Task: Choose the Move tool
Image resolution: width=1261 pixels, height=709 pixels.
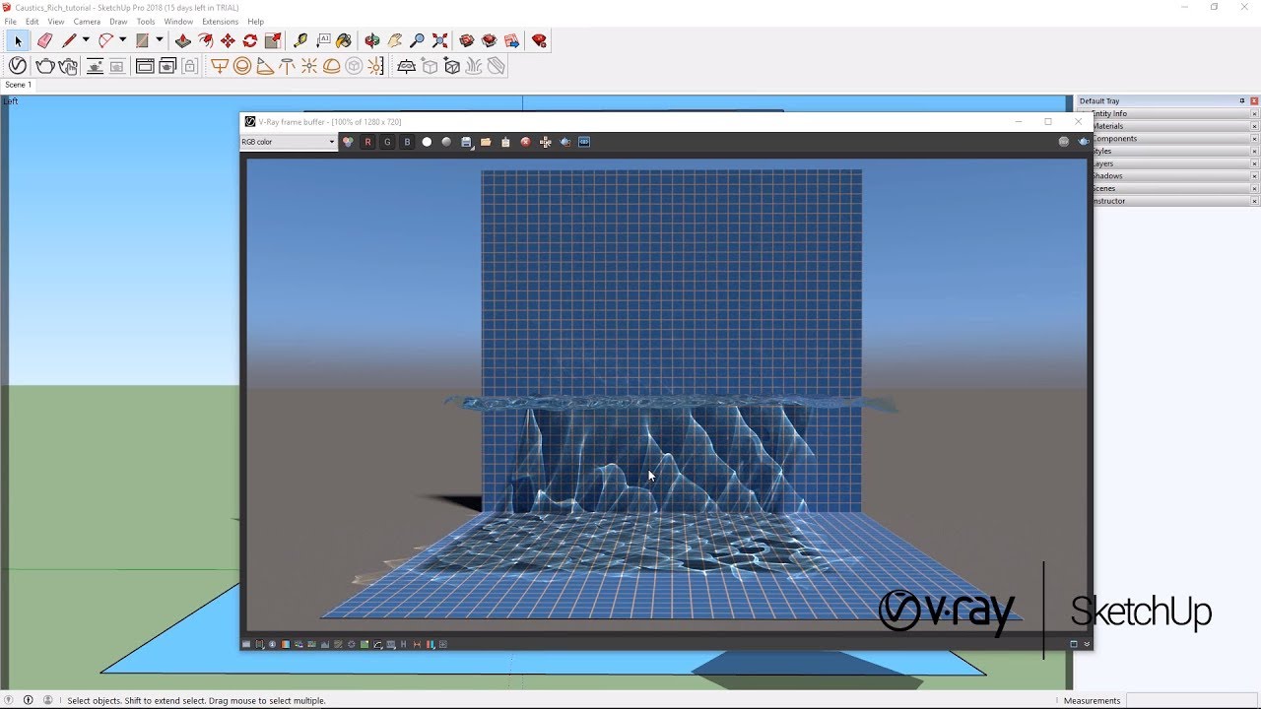Action: tap(228, 40)
